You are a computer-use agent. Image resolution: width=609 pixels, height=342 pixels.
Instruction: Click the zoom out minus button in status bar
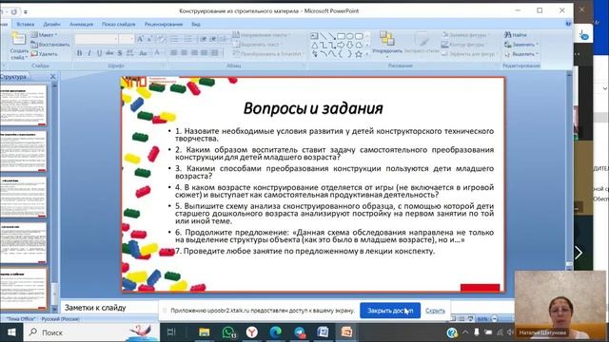pos(495,319)
